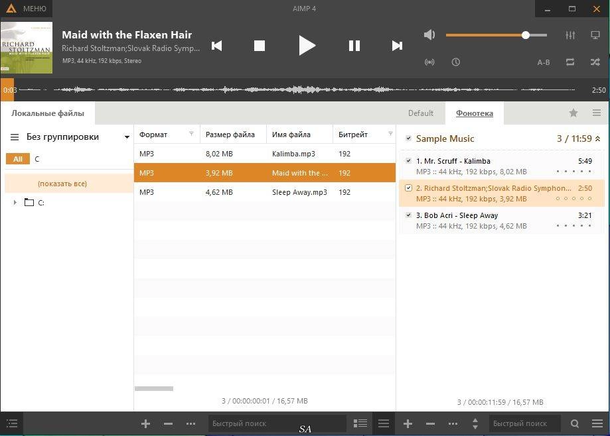
Task: Sort by the Битрейт column header
Action: 353,135
